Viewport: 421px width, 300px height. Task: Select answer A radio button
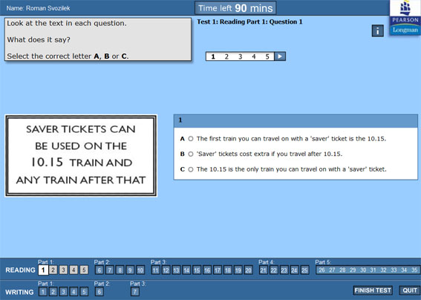(x=191, y=139)
